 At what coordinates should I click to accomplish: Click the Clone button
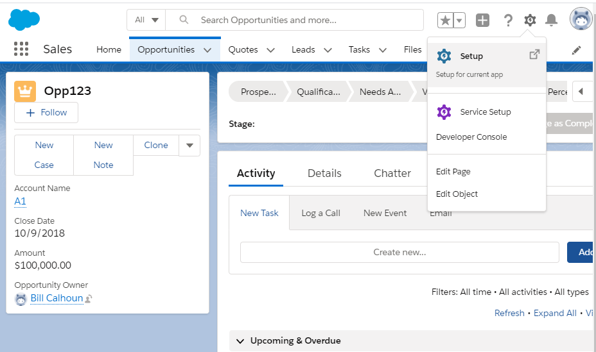click(x=156, y=146)
